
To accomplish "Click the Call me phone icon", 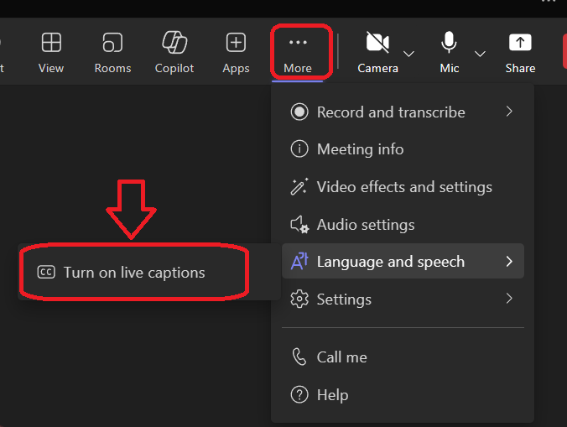I will click(x=299, y=357).
